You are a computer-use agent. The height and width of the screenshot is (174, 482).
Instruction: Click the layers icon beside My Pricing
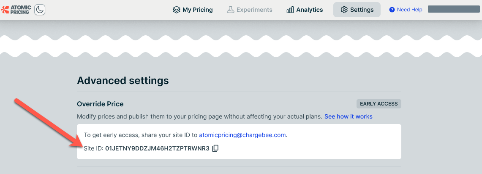[x=177, y=10]
